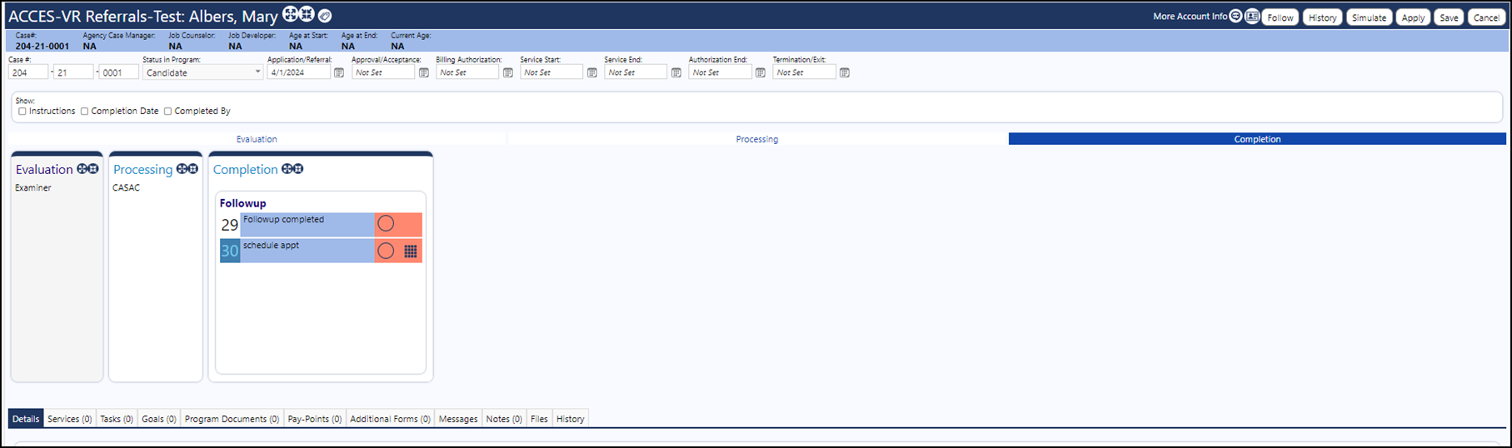Select the highlighted Completion stage bar
Image resolution: width=1512 pixels, height=448 pixels.
[x=1257, y=139]
